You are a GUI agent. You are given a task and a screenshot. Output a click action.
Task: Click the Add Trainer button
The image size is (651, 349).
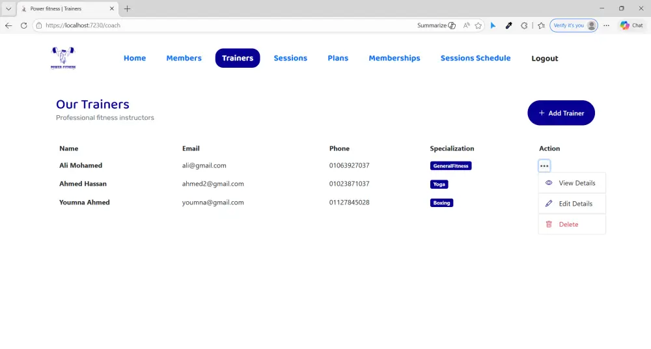561,113
